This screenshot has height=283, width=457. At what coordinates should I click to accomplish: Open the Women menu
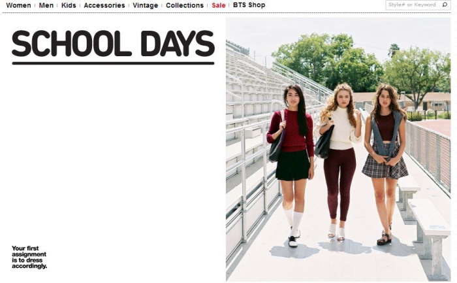click(18, 5)
